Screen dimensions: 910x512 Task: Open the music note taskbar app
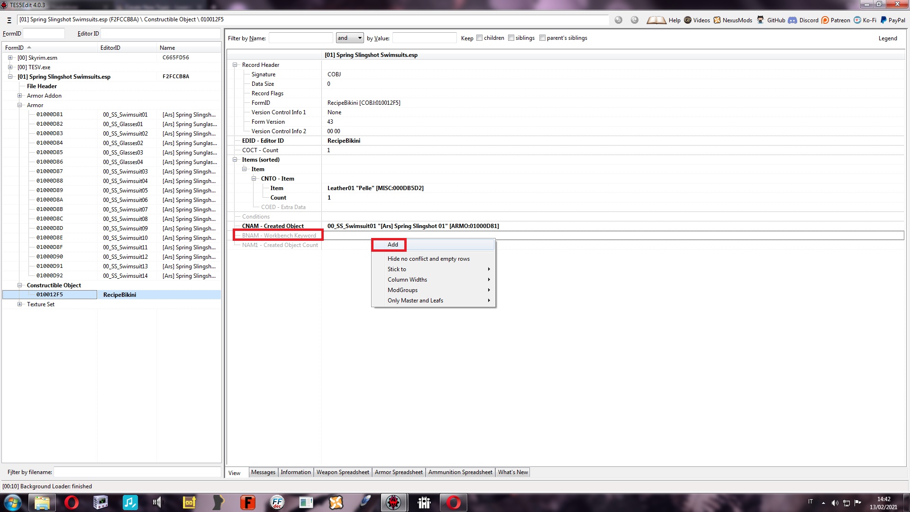click(x=130, y=503)
